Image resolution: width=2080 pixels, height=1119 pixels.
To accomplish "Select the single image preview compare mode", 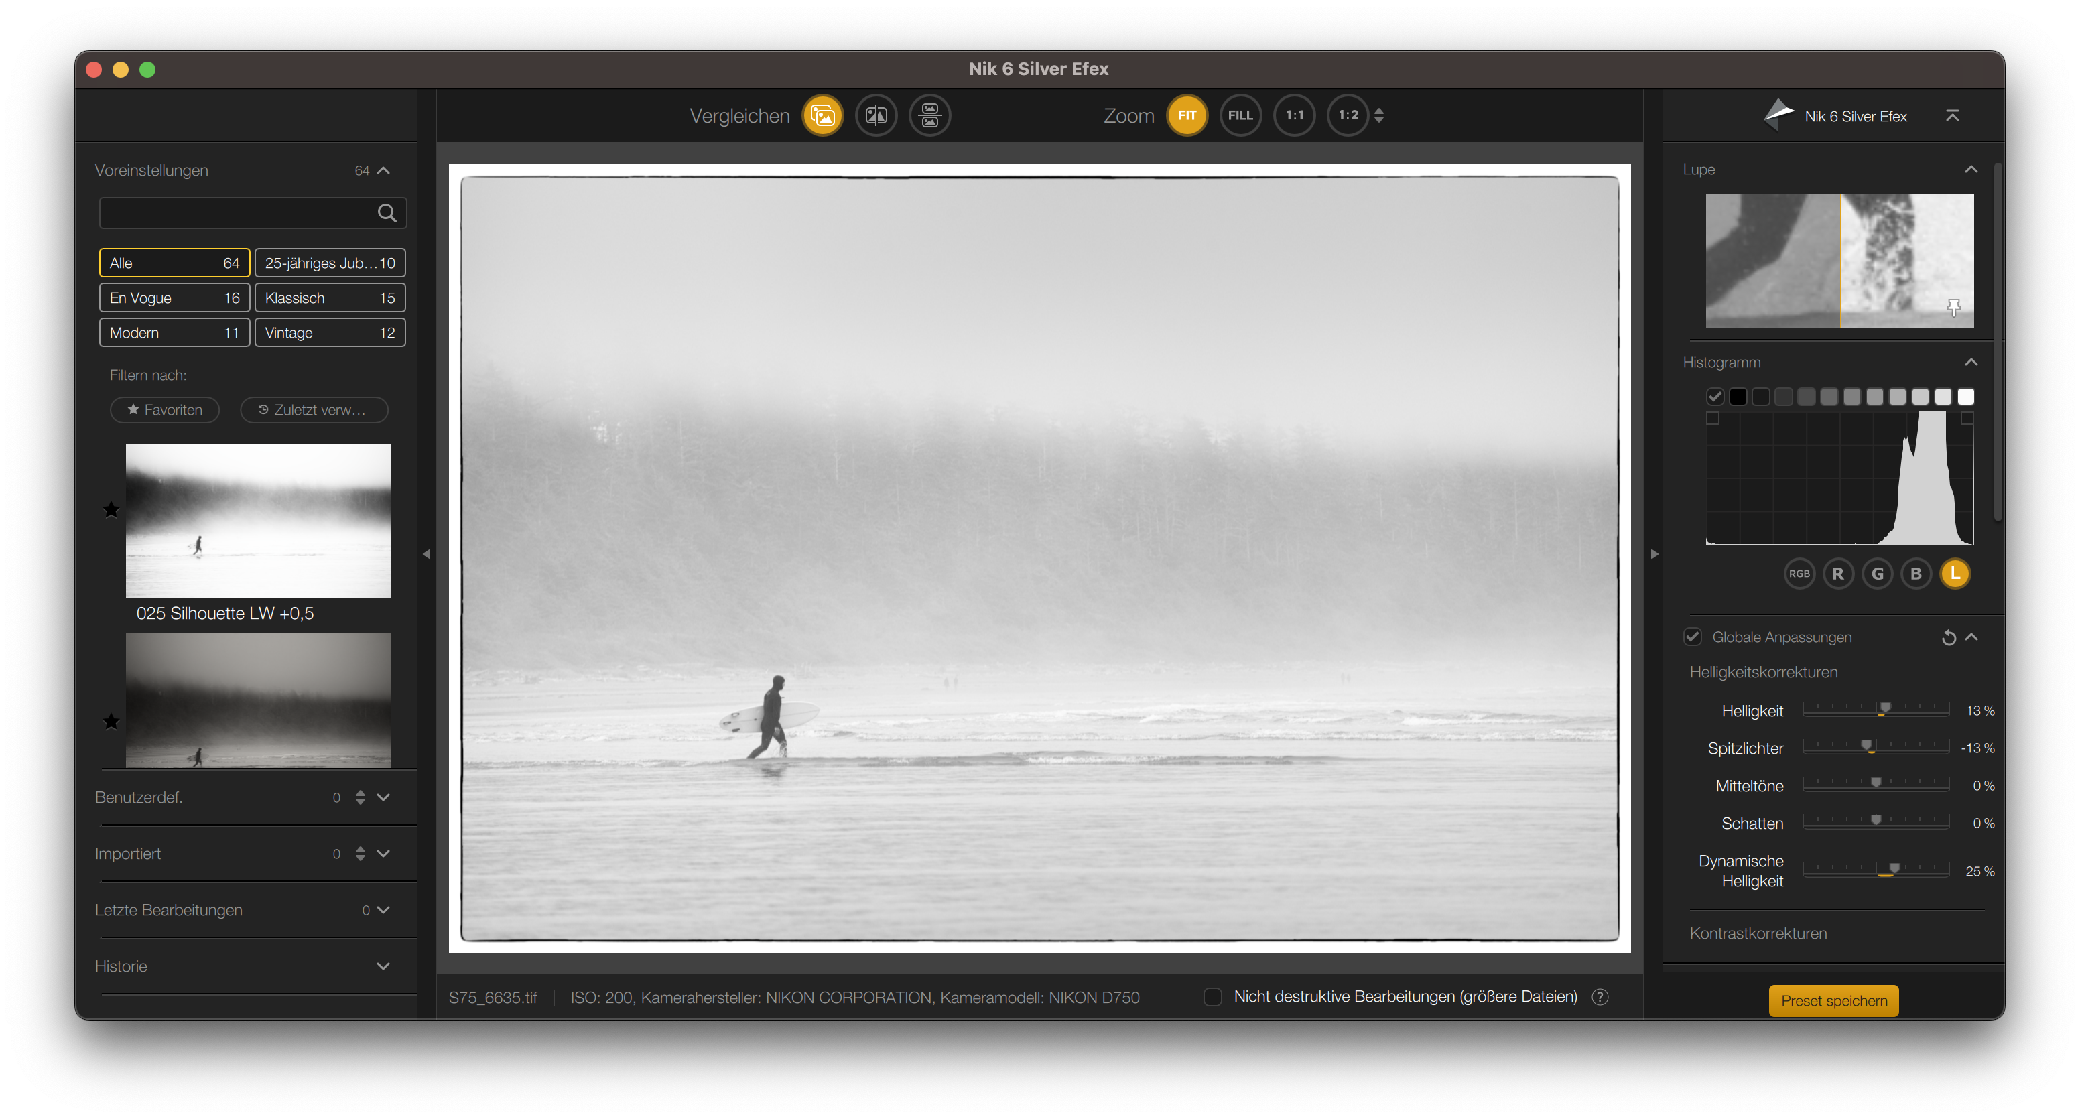I will pos(822,115).
